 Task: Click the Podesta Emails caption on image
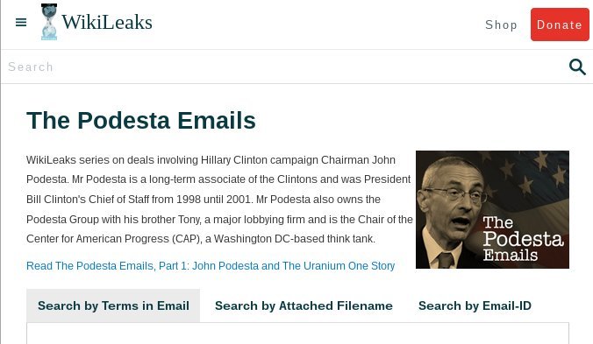(x=523, y=239)
